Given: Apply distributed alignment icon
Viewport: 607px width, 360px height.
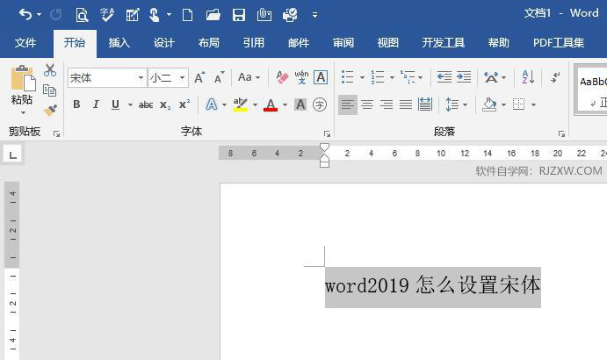Looking at the screenshot, I should (x=425, y=104).
